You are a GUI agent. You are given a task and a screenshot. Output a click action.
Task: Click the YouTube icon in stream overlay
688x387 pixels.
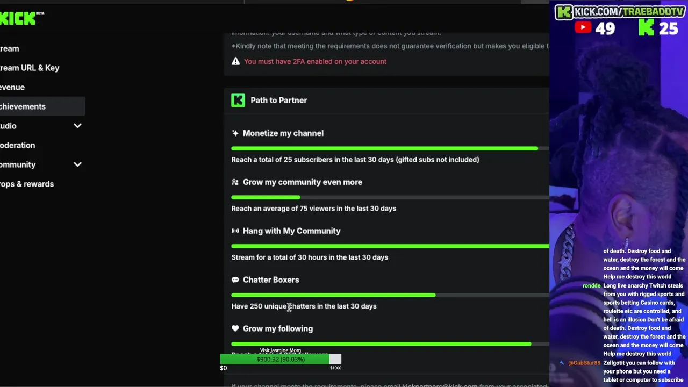[583, 27]
